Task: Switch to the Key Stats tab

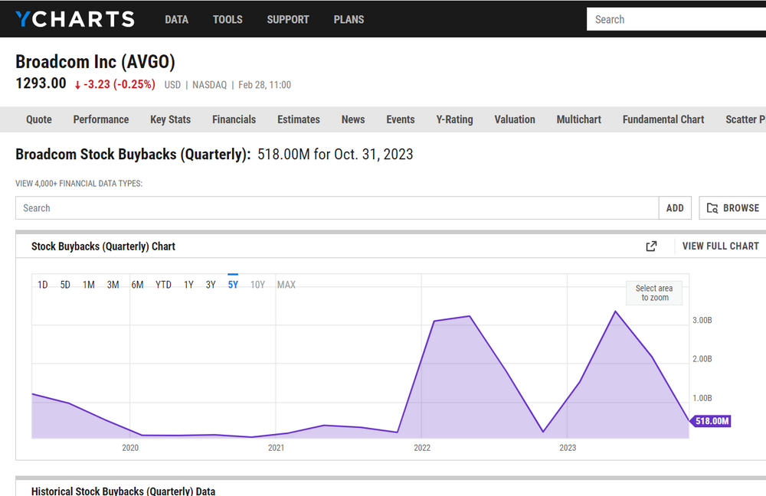Action: 170,119
